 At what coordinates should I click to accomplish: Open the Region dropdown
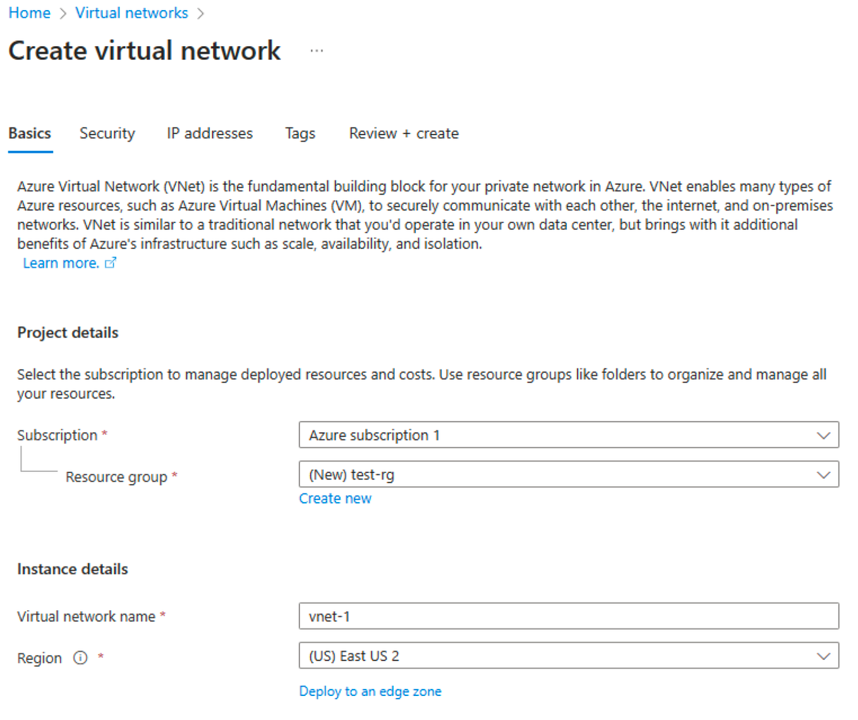[x=823, y=656]
